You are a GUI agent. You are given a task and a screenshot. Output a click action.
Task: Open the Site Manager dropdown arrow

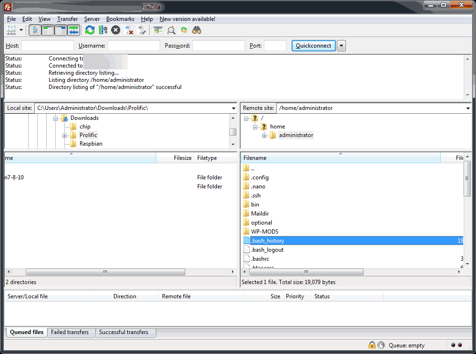[21, 30]
